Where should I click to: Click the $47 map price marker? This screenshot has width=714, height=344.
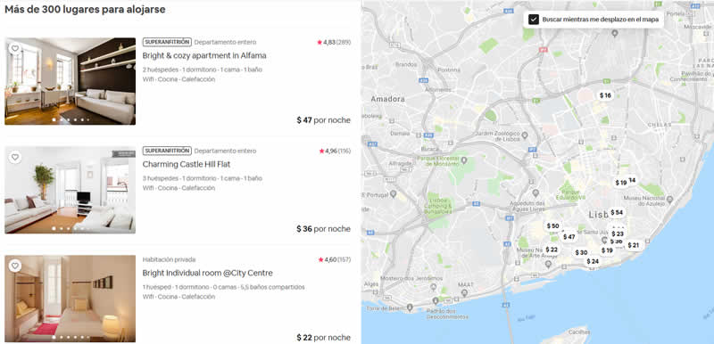click(569, 237)
